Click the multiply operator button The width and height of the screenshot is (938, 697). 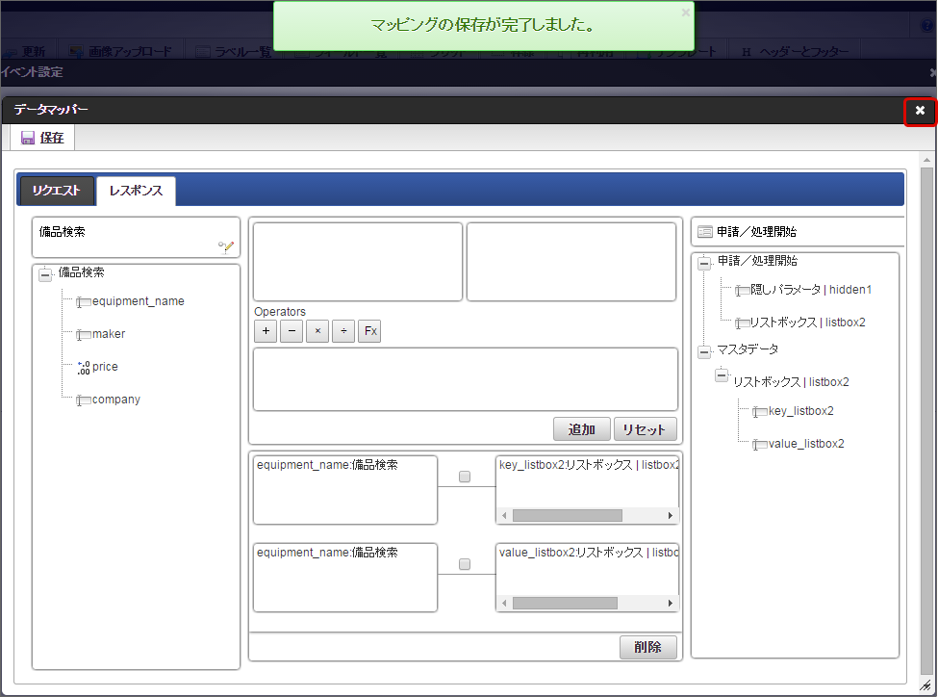[317, 330]
